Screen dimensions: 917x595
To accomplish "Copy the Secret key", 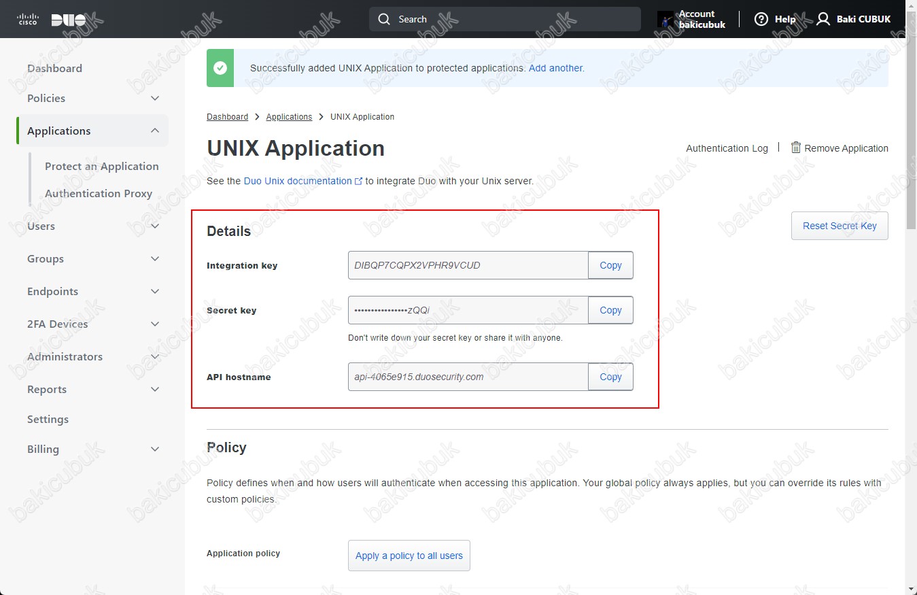I will (x=610, y=310).
